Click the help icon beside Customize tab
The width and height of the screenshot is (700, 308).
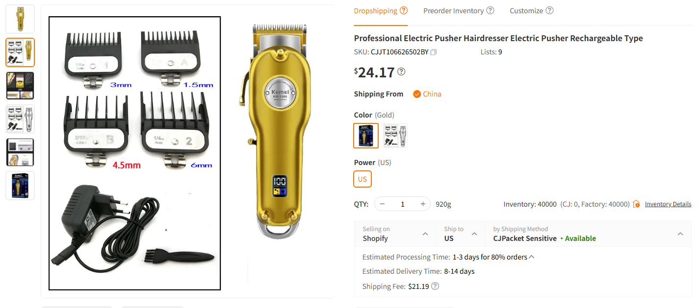point(549,10)
